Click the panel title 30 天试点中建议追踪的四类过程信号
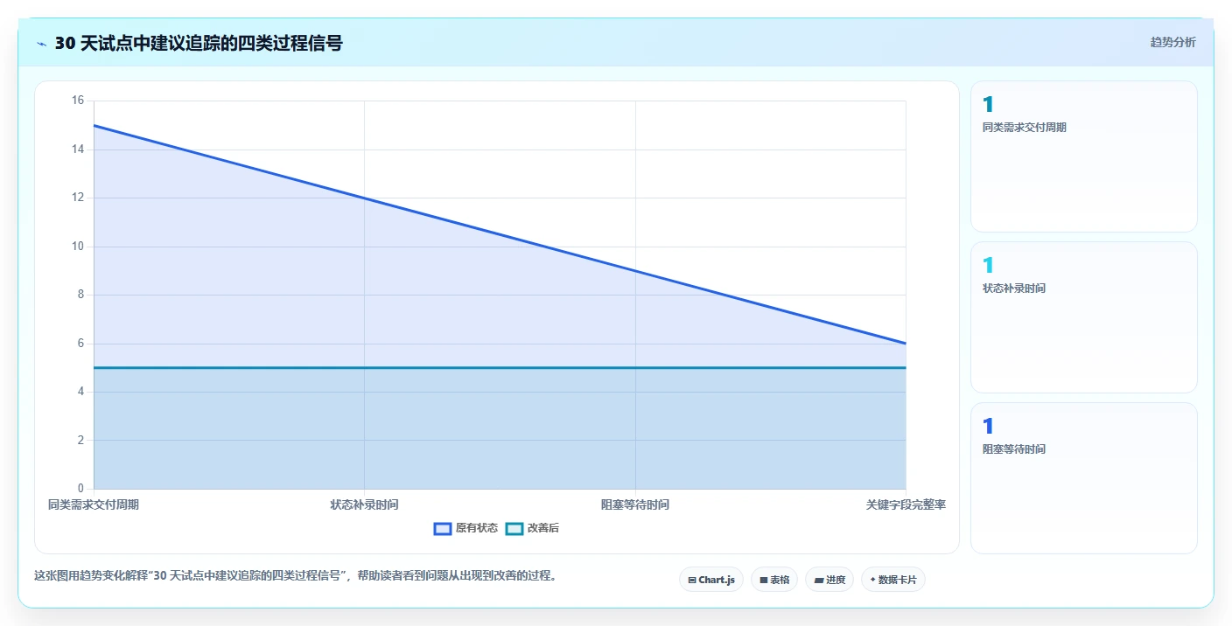This screenshot has width=1232, height=626. tap(199, 43)
